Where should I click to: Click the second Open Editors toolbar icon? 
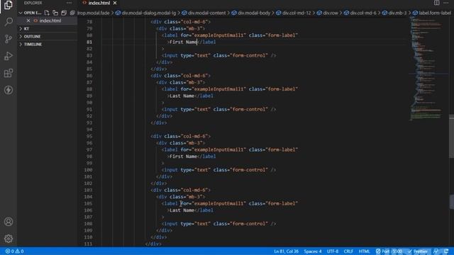pos(55,13)
